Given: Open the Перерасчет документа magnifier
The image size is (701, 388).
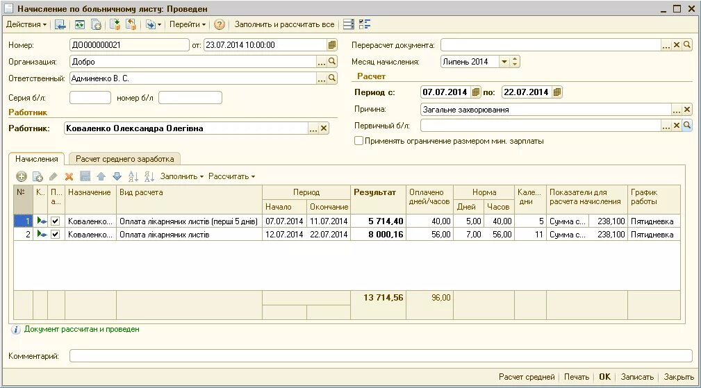Looking at the screenshot, I should coord(687,44).
